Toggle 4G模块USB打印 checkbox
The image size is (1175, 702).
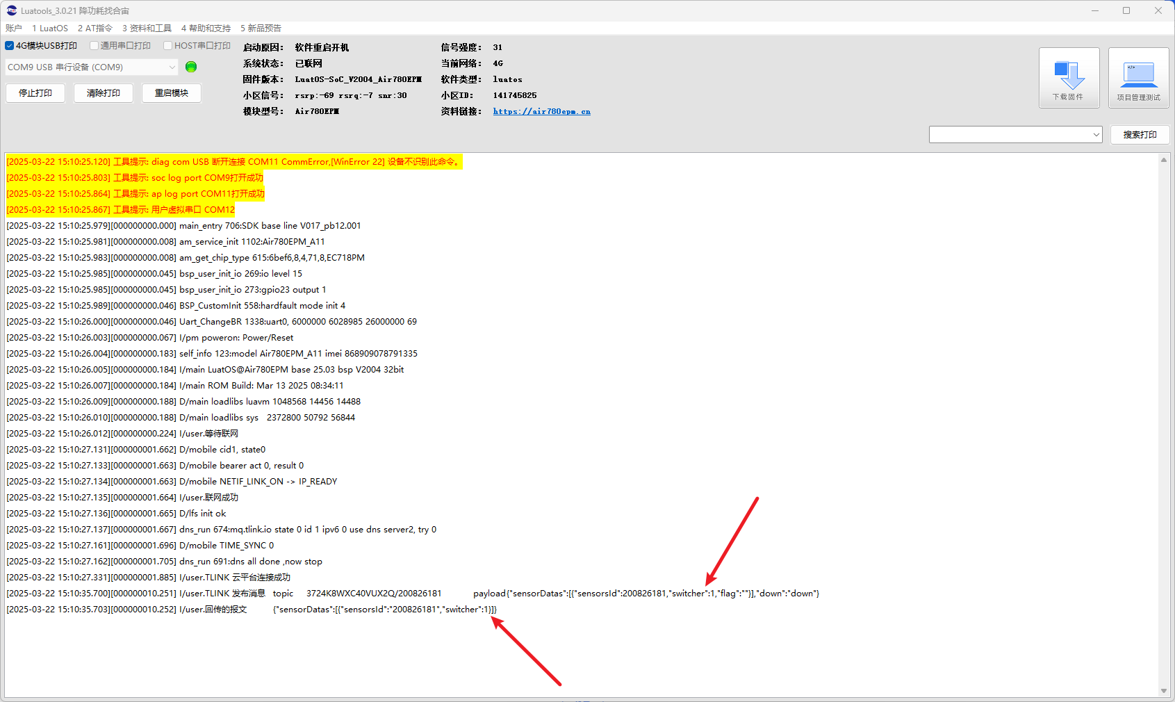[x=10, y=46]
